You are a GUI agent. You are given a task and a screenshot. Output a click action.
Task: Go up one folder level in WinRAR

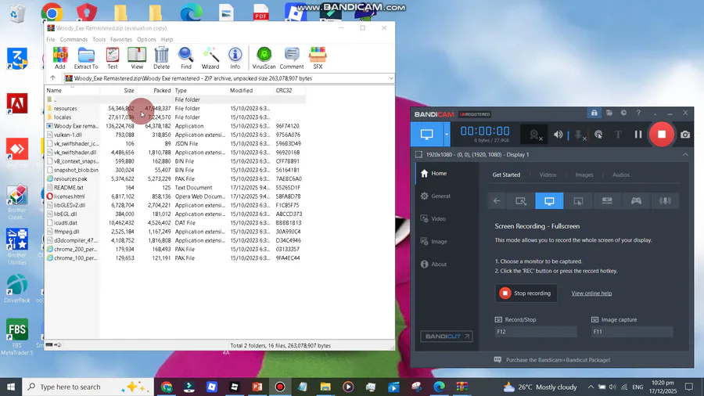(x=52, y=78)
